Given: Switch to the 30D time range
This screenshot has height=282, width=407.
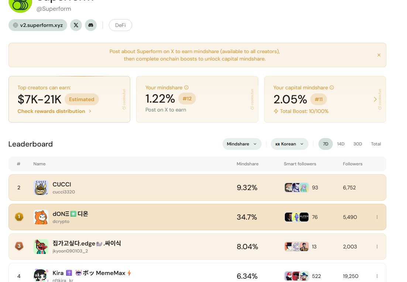Looking at the screenshot, I should point(358,144).
